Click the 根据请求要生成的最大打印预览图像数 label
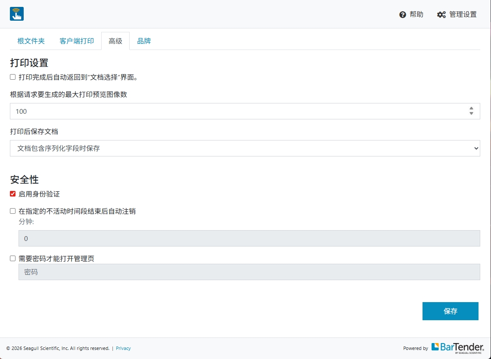 [68, 94]
